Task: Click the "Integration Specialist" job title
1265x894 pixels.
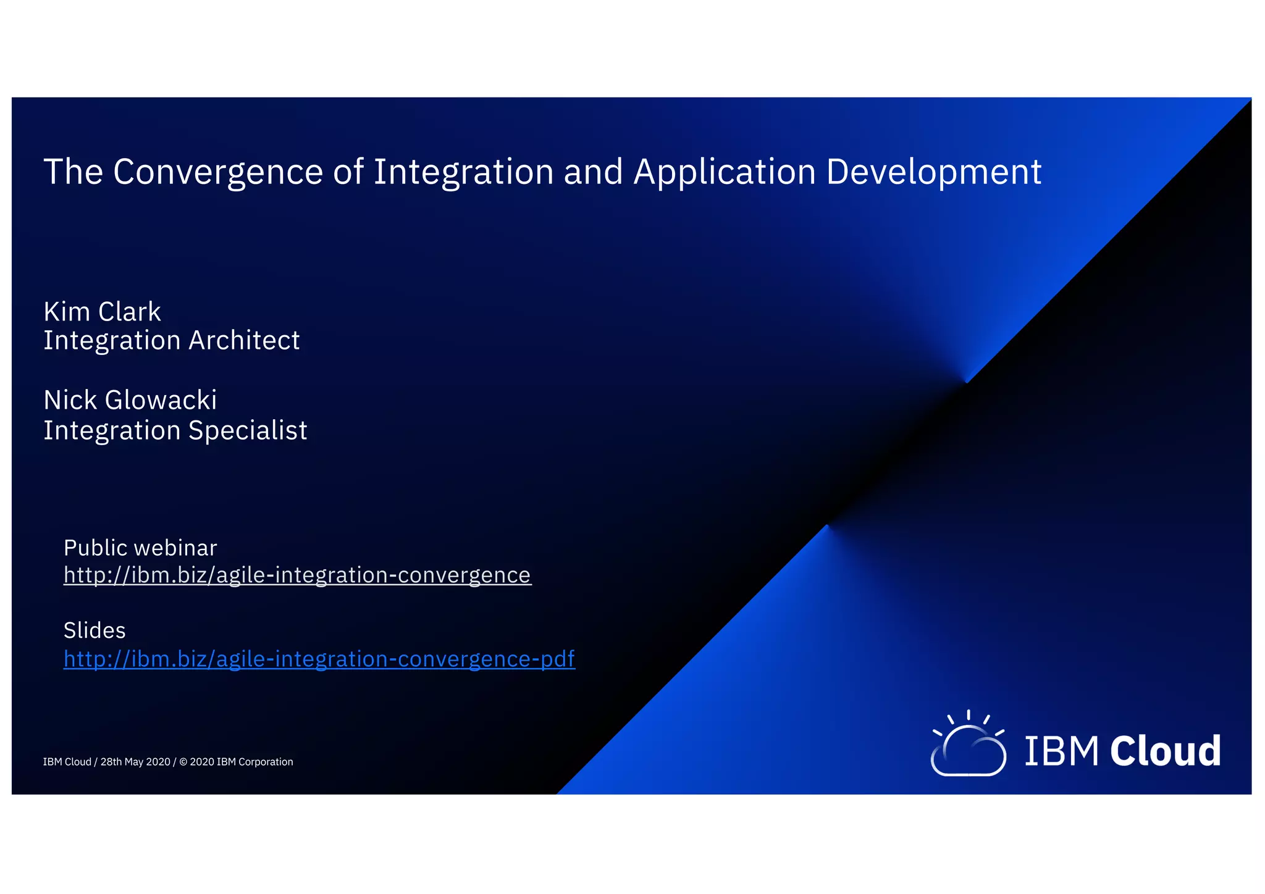Action: (x=175, y=430)
